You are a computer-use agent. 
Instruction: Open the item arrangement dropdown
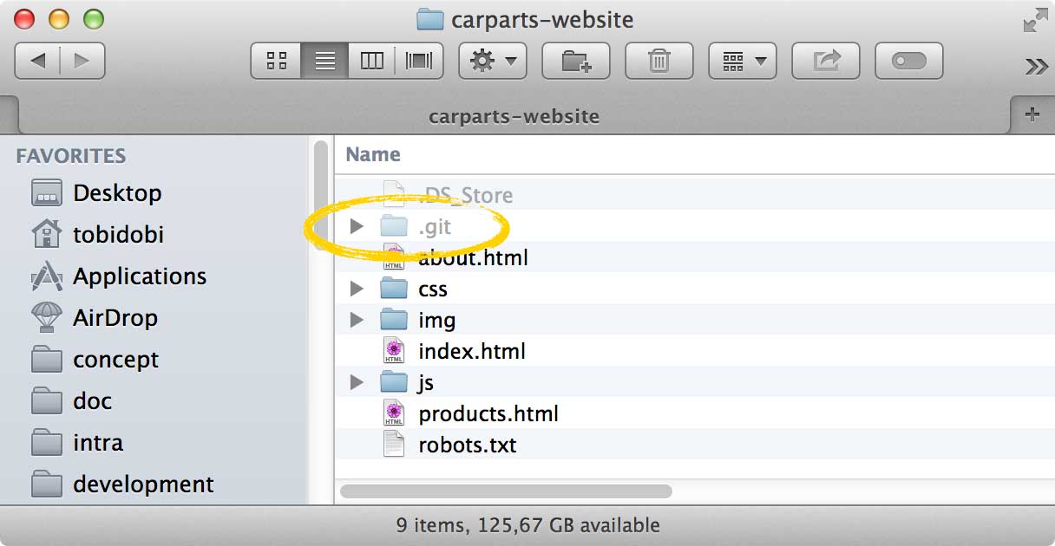tap(743, 61)
